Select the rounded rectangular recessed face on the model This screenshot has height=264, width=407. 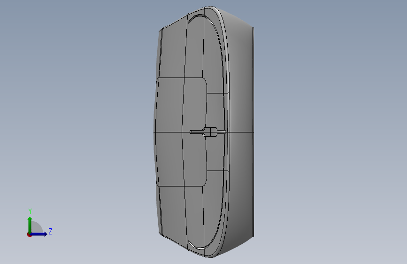182,132
